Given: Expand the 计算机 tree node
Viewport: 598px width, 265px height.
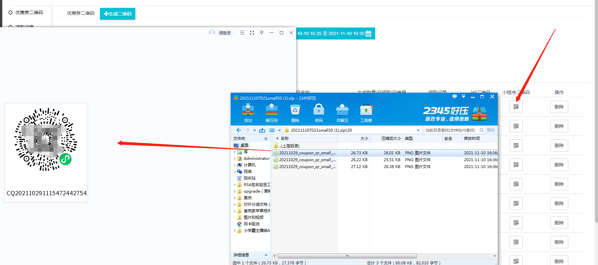Looking at the screenshot, I should tap(235, 165).
